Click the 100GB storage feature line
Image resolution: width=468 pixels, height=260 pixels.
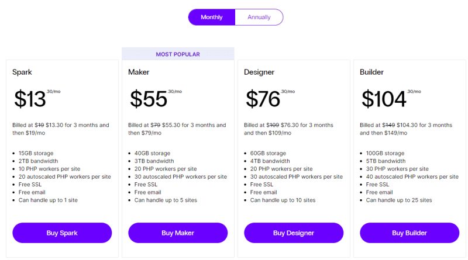click(385, 153)
